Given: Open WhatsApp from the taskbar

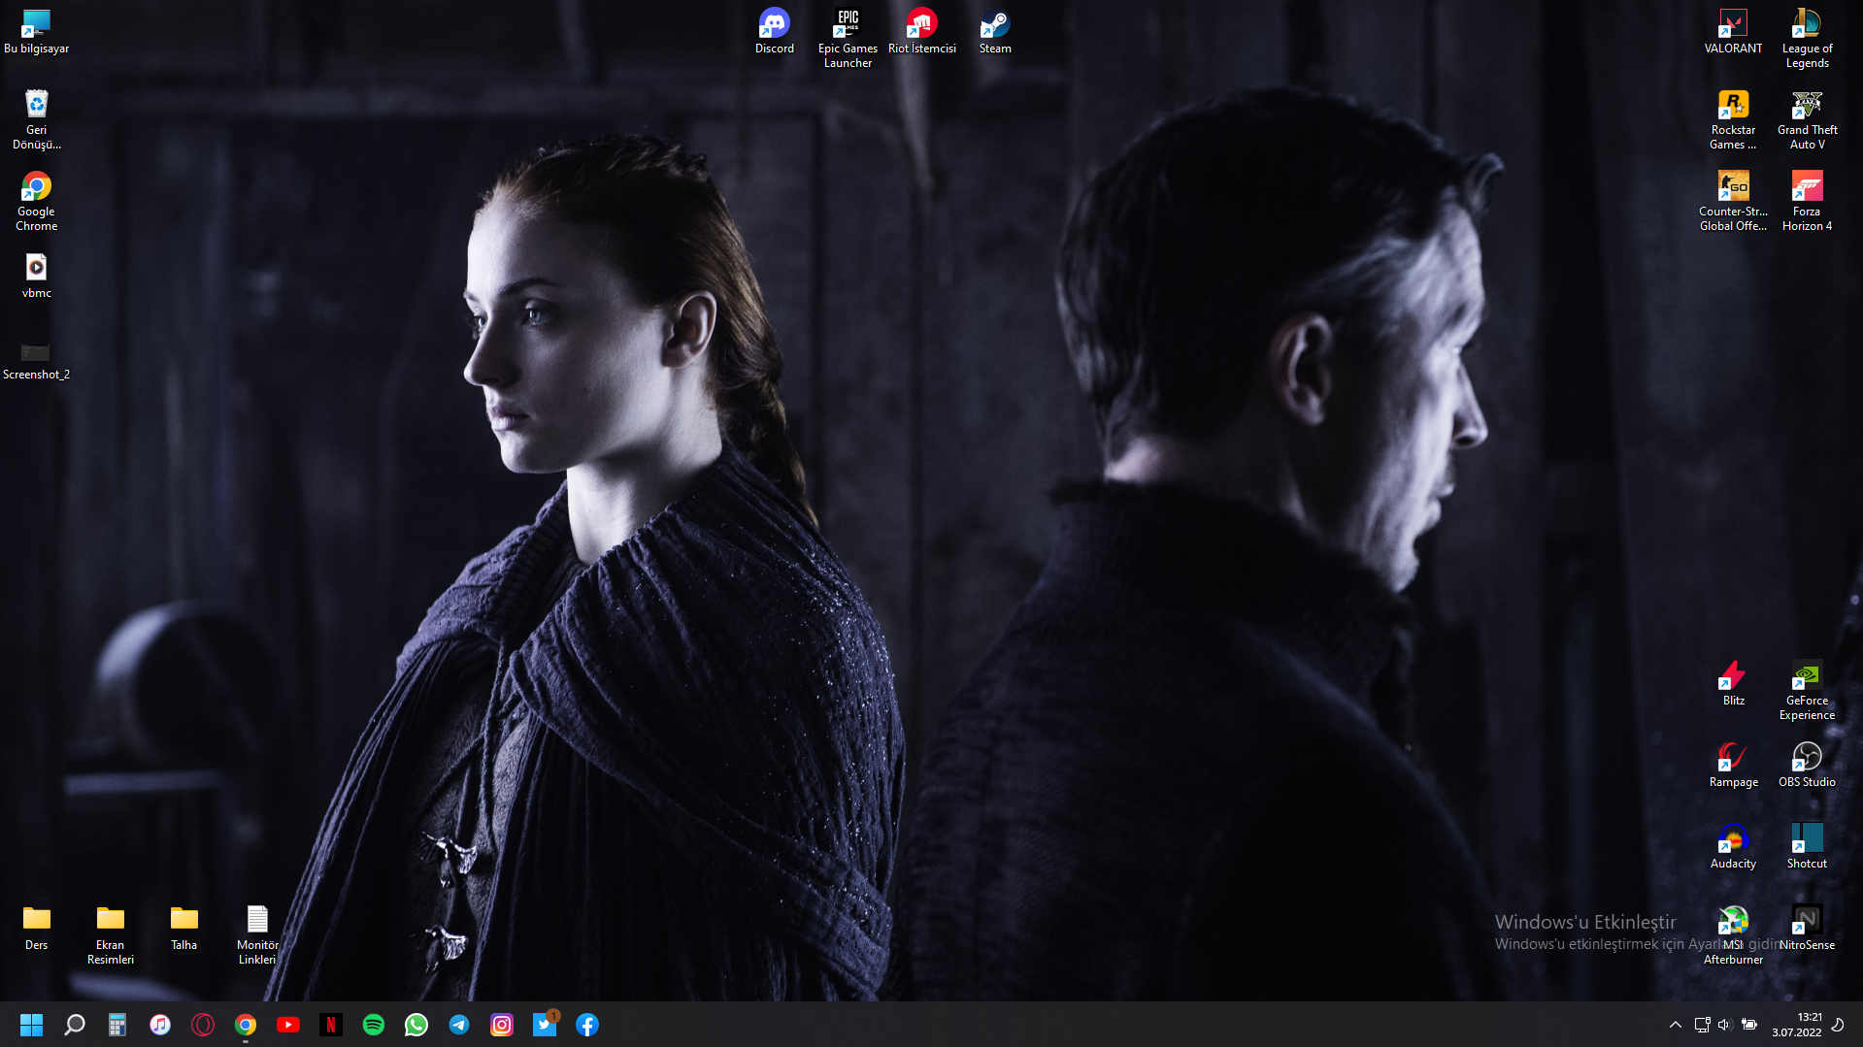Looking at the screenshot, I should pyautogui.click(x=416, y=1025).
